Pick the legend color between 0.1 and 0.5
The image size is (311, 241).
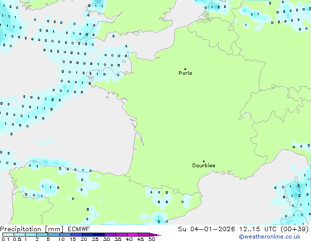tap(9, 235)
